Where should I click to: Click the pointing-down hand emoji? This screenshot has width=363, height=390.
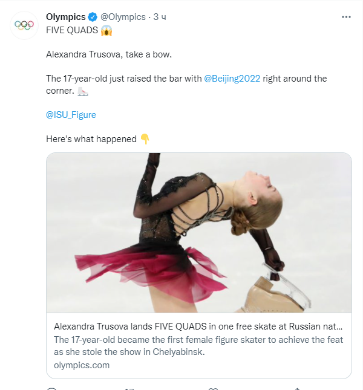coord(145,139)
